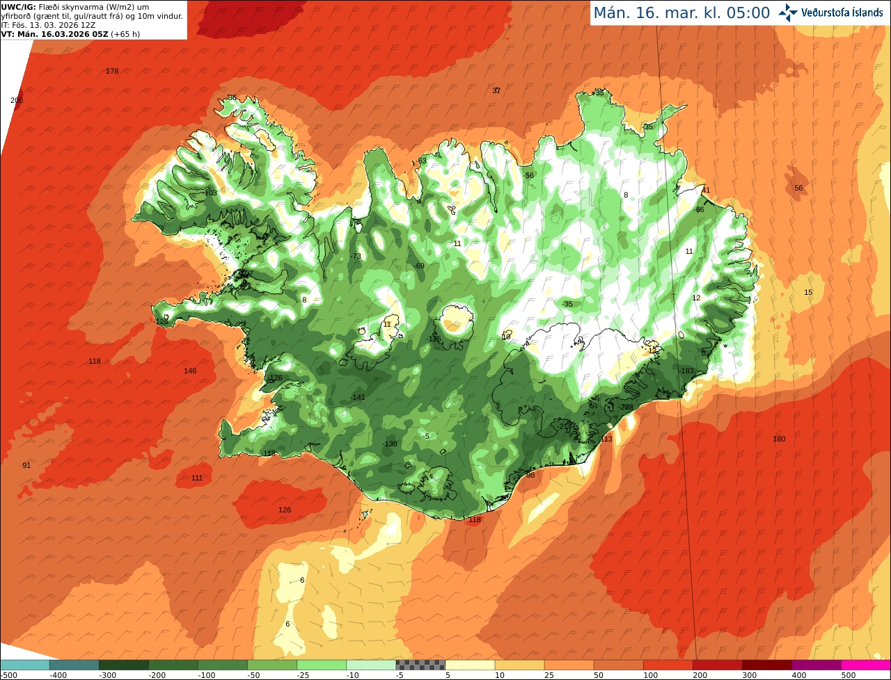This screenshot has height=680, width=891.
Task: Click the '-73' flux value on the map
Action: coord(356,257)
